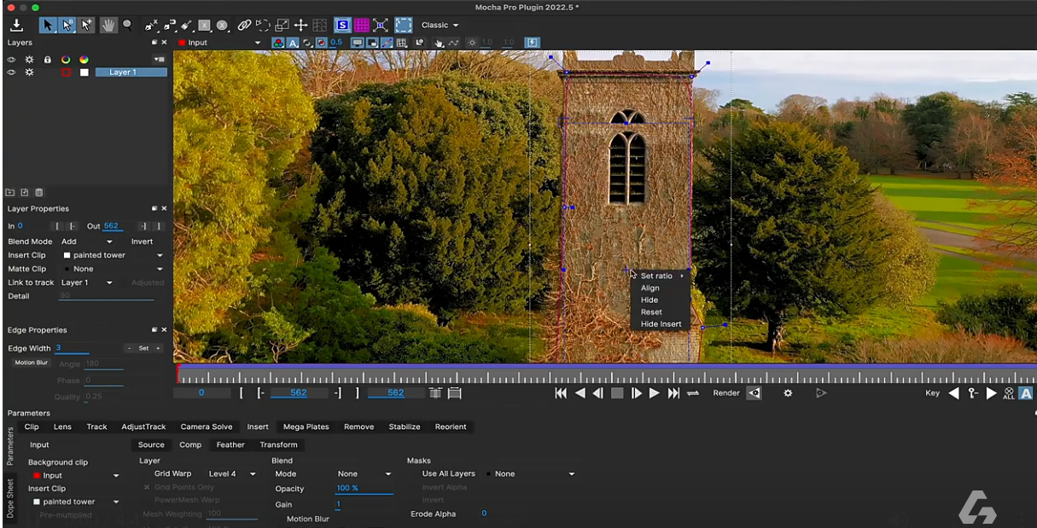The height and width of the screenshot is (528, 1037).
Task: Click the save/export icon in top toolbar
Action: pyautogui.click(x=16, y=25)
